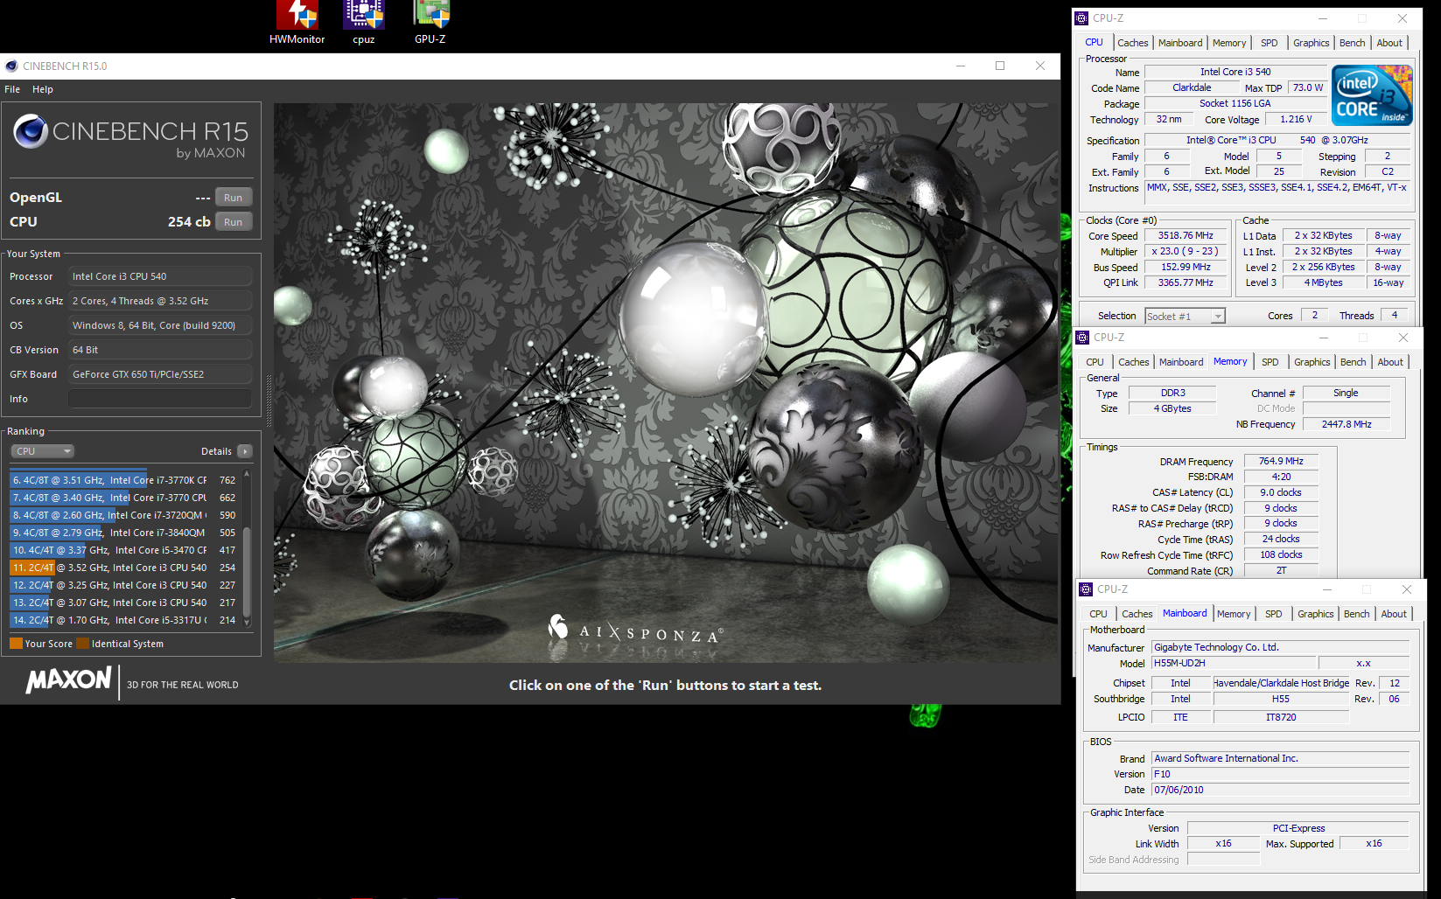Open SPD tab in top CPU-Z window
Screen dimensions: 1441x899
point(1270,43)
